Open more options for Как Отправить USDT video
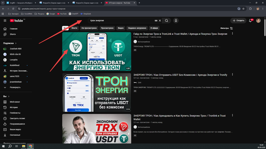Image resolution: width=266 pixels, height=149 pixels. (x=232, y=74)
